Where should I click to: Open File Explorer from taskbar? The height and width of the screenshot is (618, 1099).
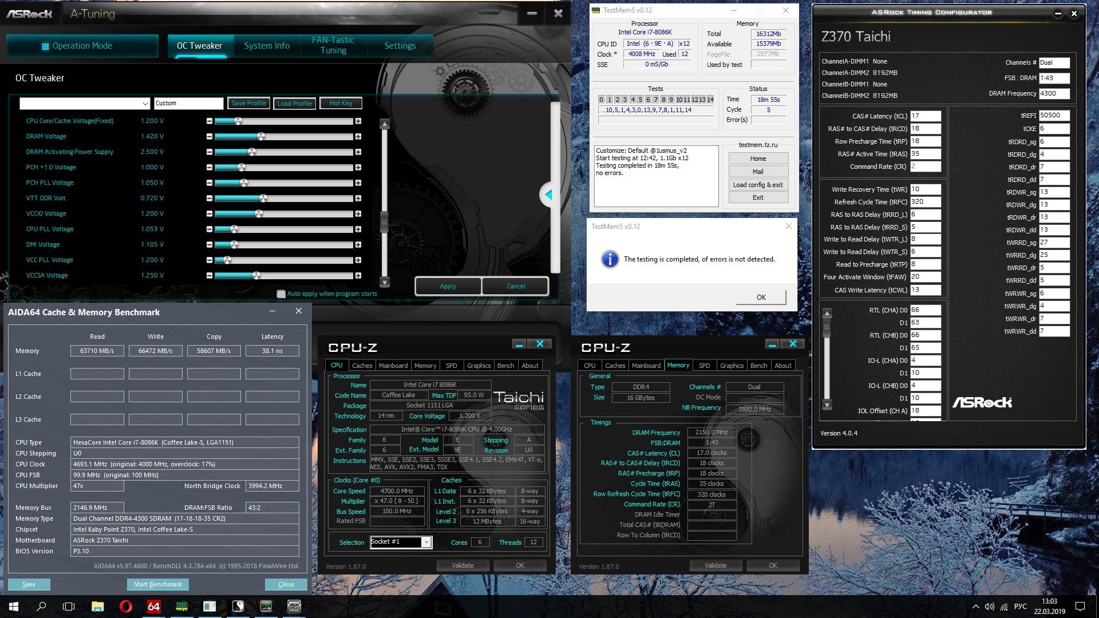pos(97,607)
